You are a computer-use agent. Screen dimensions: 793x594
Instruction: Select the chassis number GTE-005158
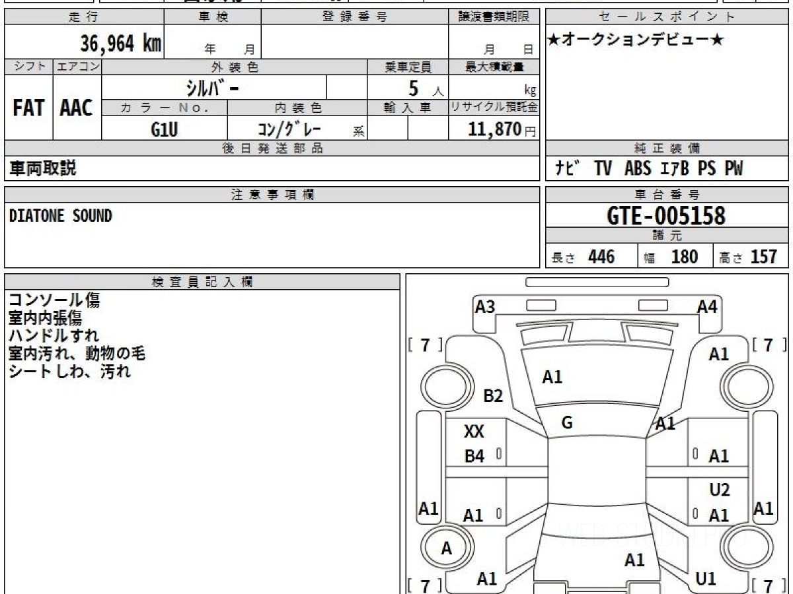click(x=666, y=216)
